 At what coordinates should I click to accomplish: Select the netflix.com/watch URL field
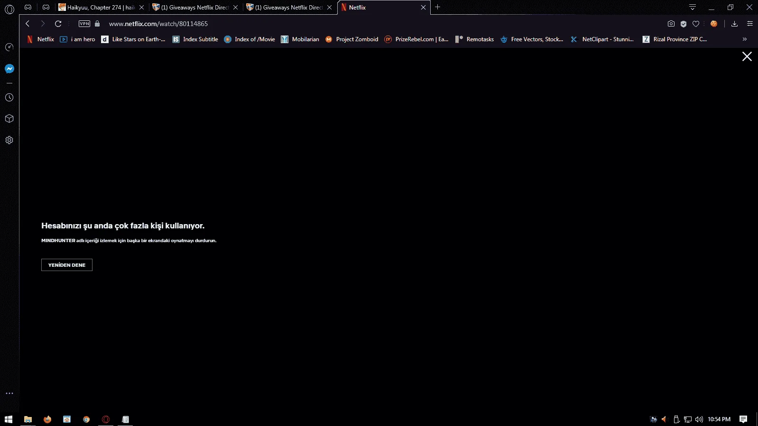[x=158, y=24]
